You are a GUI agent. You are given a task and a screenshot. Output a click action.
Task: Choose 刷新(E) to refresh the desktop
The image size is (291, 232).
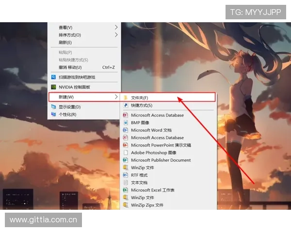pos(84,43)
